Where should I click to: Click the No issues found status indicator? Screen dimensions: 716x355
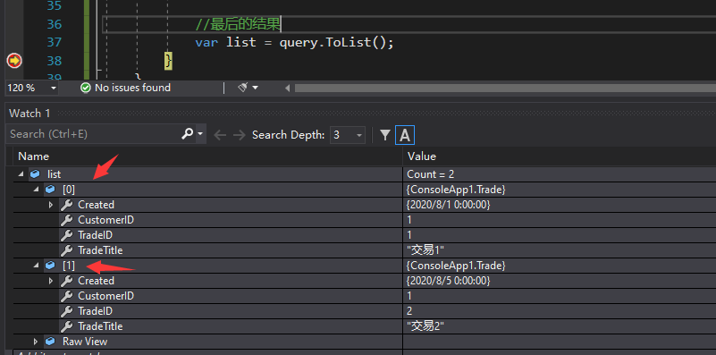[x=125, y=88]
